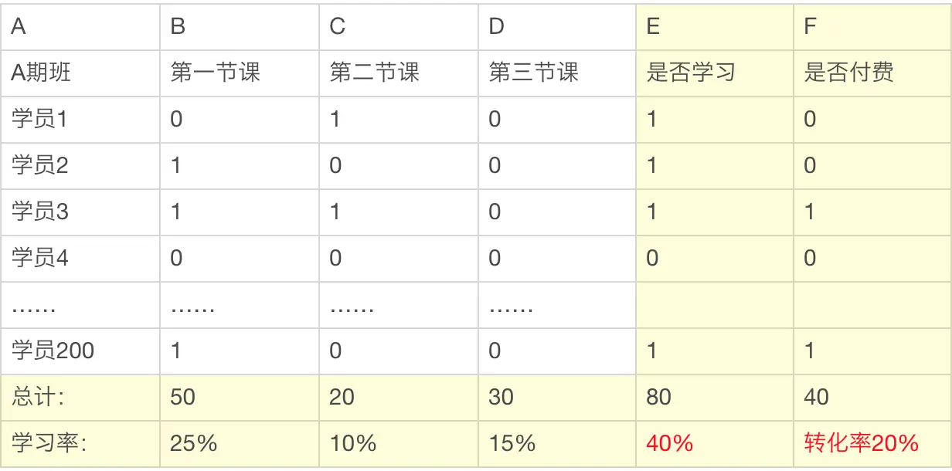Screen dimensions: 952x471
Task: Click the 是否付费 header cell
Action: pos(872,73)
